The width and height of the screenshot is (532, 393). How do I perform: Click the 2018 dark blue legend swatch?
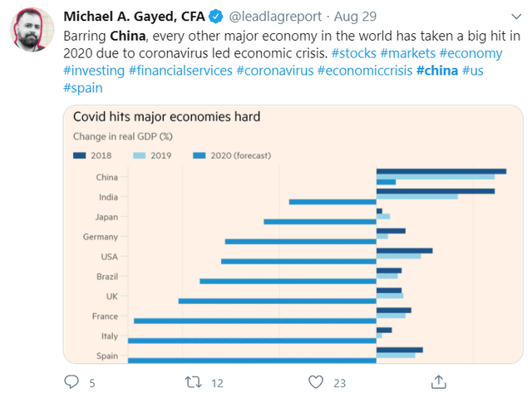coord(80,155)
